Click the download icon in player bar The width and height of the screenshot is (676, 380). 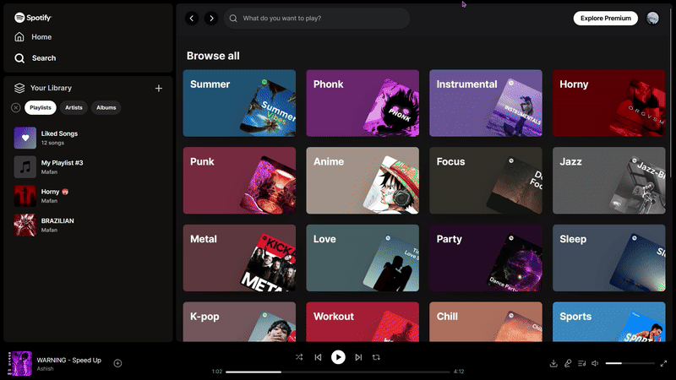coord(553,364)
